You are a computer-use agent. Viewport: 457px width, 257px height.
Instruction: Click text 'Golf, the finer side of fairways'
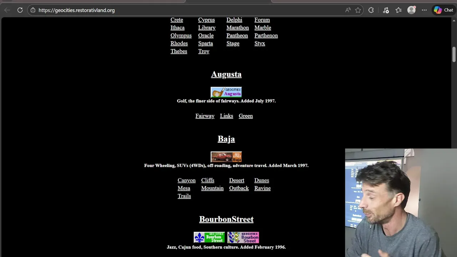[x=208, y=101]
